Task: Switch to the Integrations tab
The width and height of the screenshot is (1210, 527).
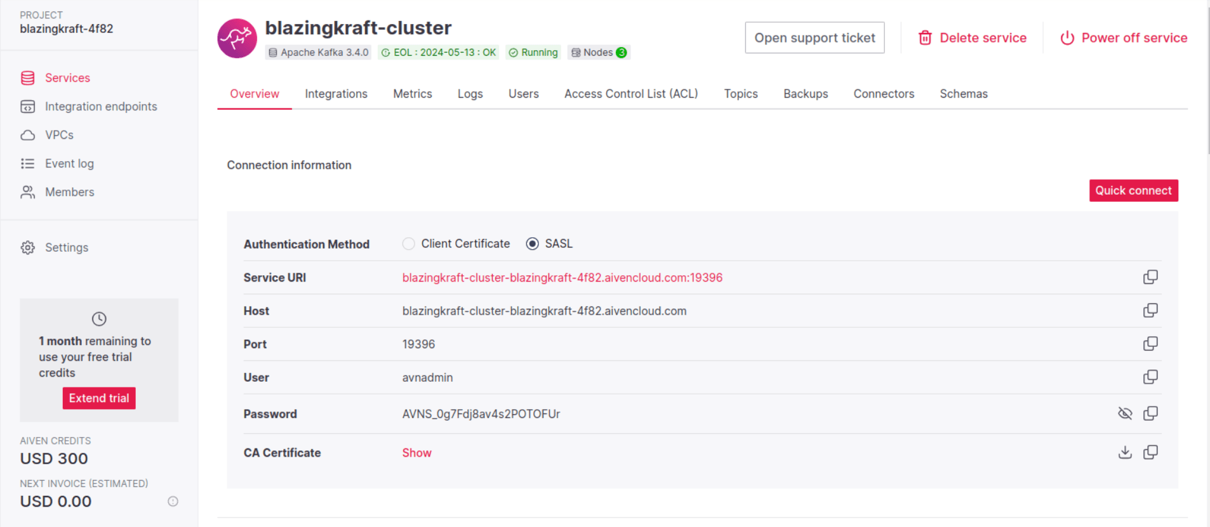Action: (x=336, y=94)
